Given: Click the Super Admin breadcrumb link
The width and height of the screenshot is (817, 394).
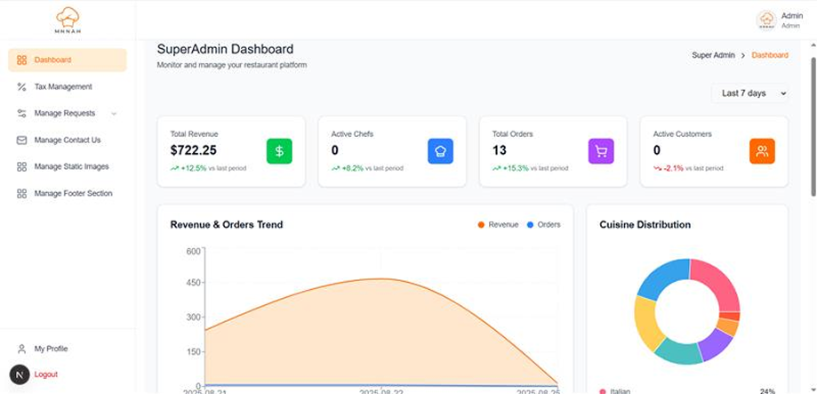Looking at the screenshot, I should coord(713,55).
